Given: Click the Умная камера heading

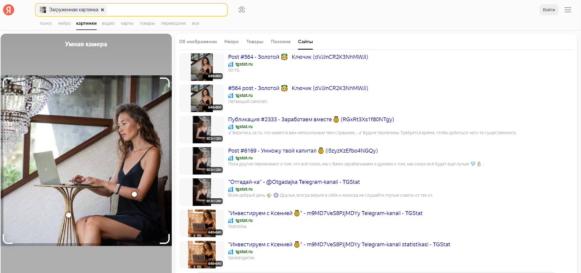Looking at the screenshot, I should coord(86,44).
